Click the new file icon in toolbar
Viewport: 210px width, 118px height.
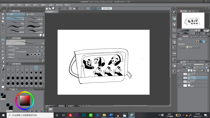tap(47, 8)
